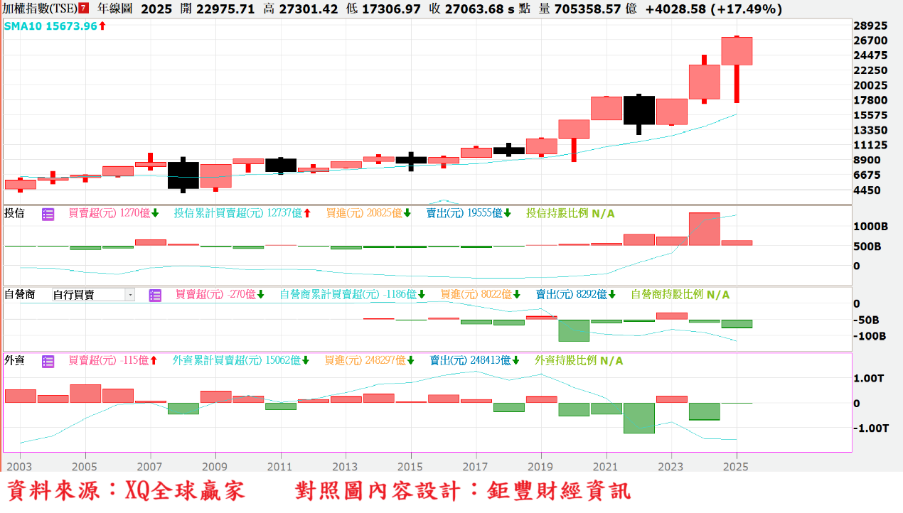903x513 pixels.
Task: Click the 外資累計買賣超(元) legend label
Action: [217, 361]
